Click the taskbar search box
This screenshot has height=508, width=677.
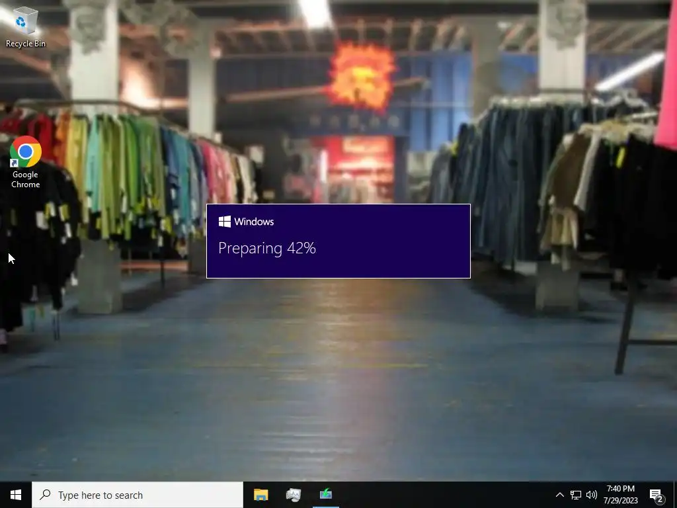[x=138, y=495]
